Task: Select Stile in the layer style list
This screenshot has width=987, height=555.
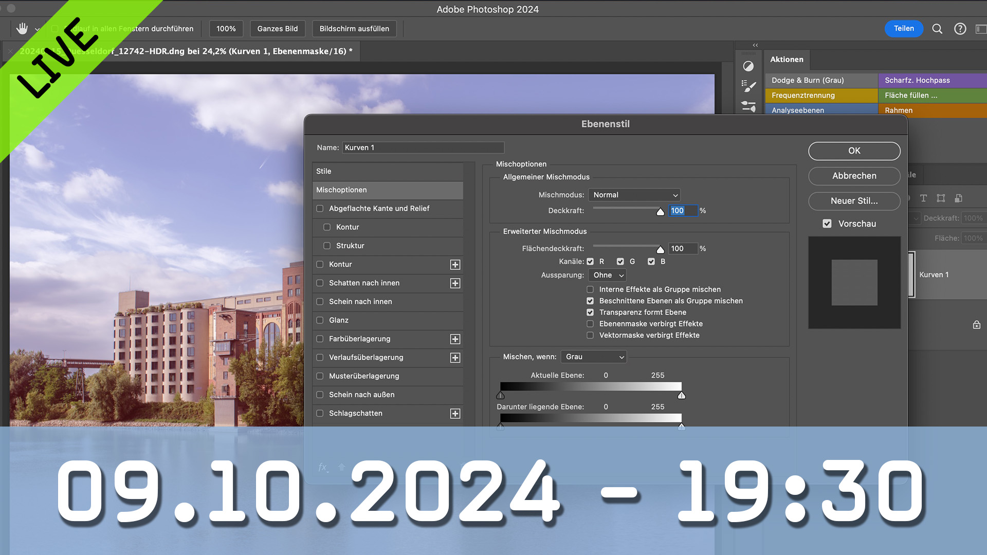Action: click(x=388, y=171)
